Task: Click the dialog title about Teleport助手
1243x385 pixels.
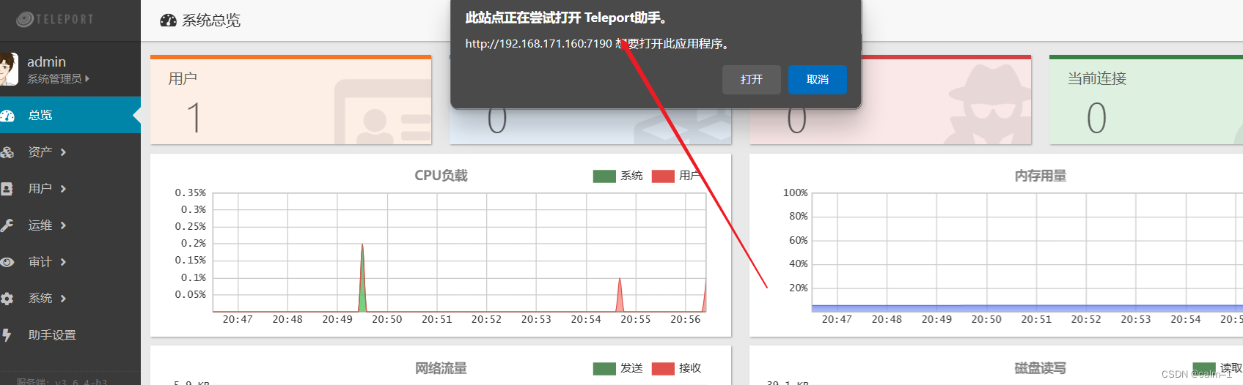Action: (x=568, y=18)
